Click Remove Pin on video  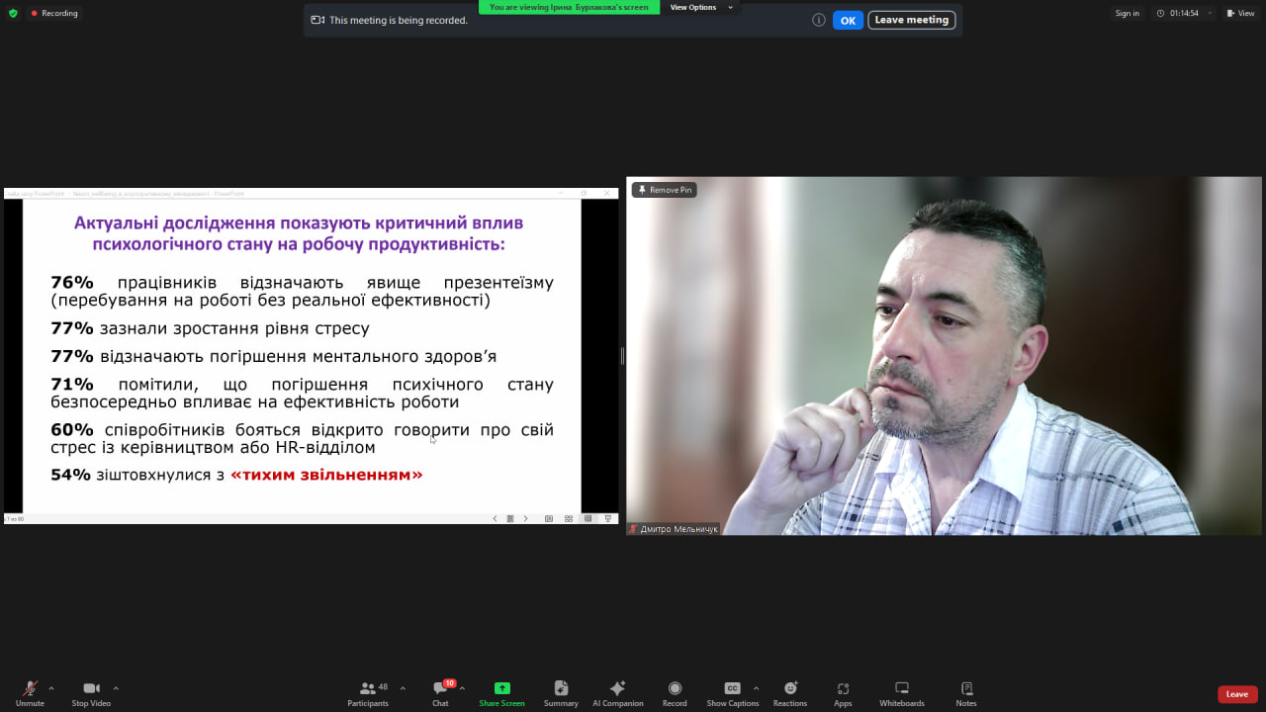coord(665,190)
